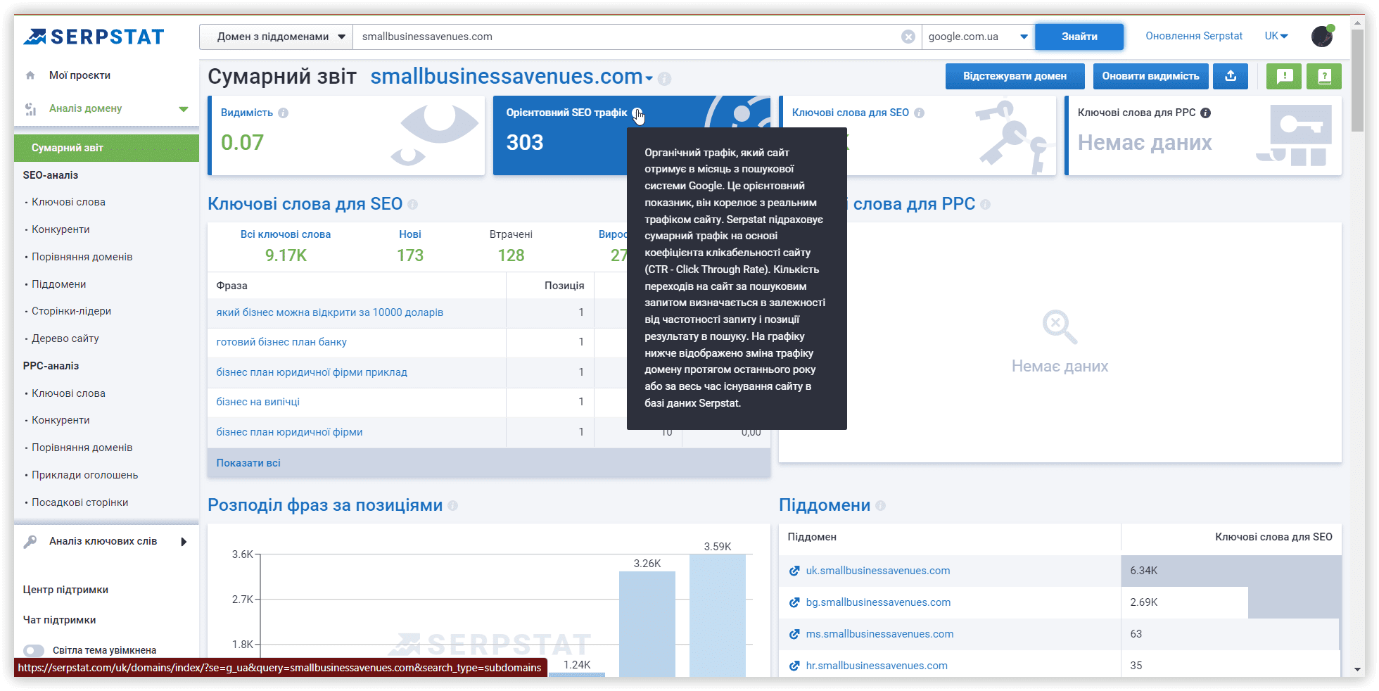Click info icon beside Піддомени heading
The height and width of the screenshot is (691, 1379).
coord(880,506)
